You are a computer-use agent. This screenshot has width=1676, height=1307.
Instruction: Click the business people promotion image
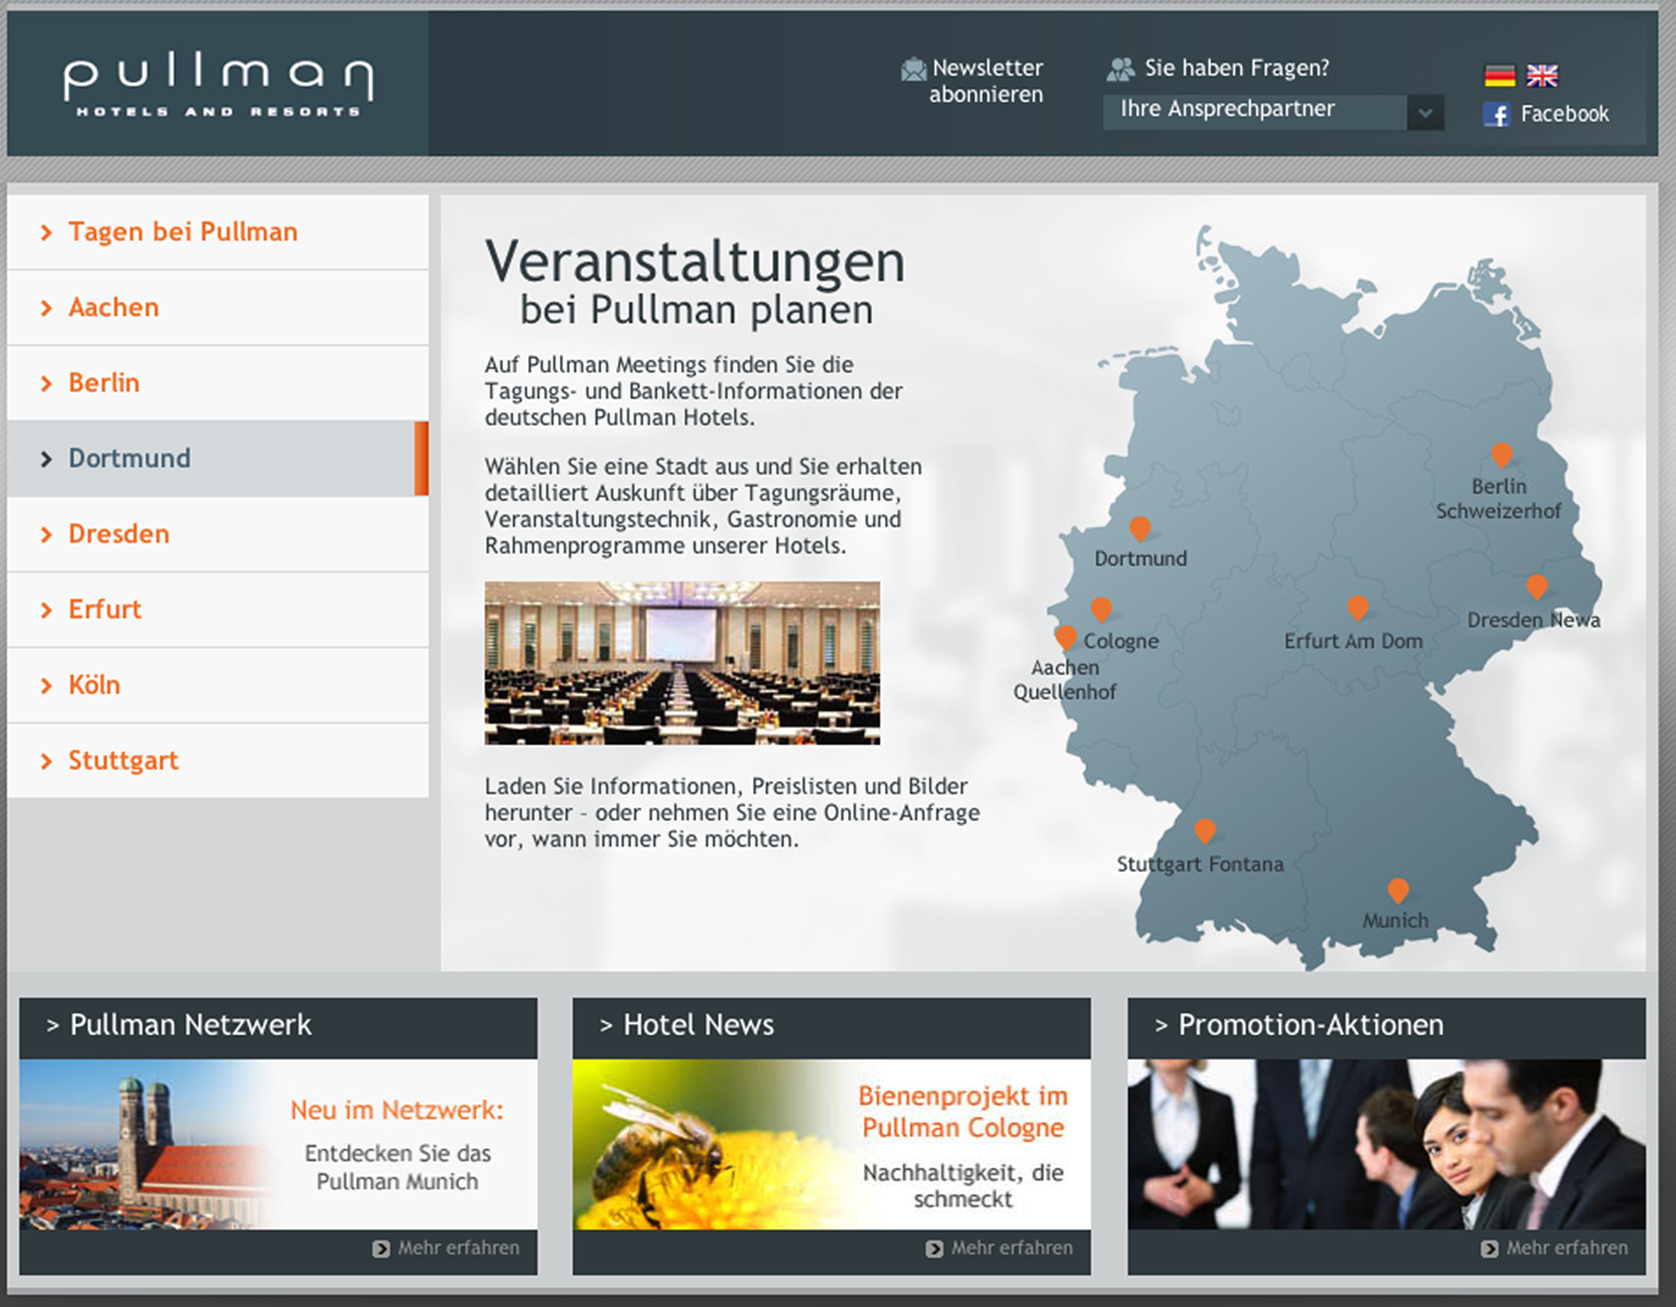click(1386, 1145)
